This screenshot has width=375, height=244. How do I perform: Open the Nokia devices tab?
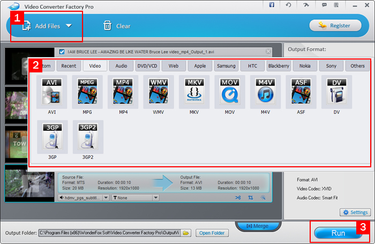click(305, 66)
